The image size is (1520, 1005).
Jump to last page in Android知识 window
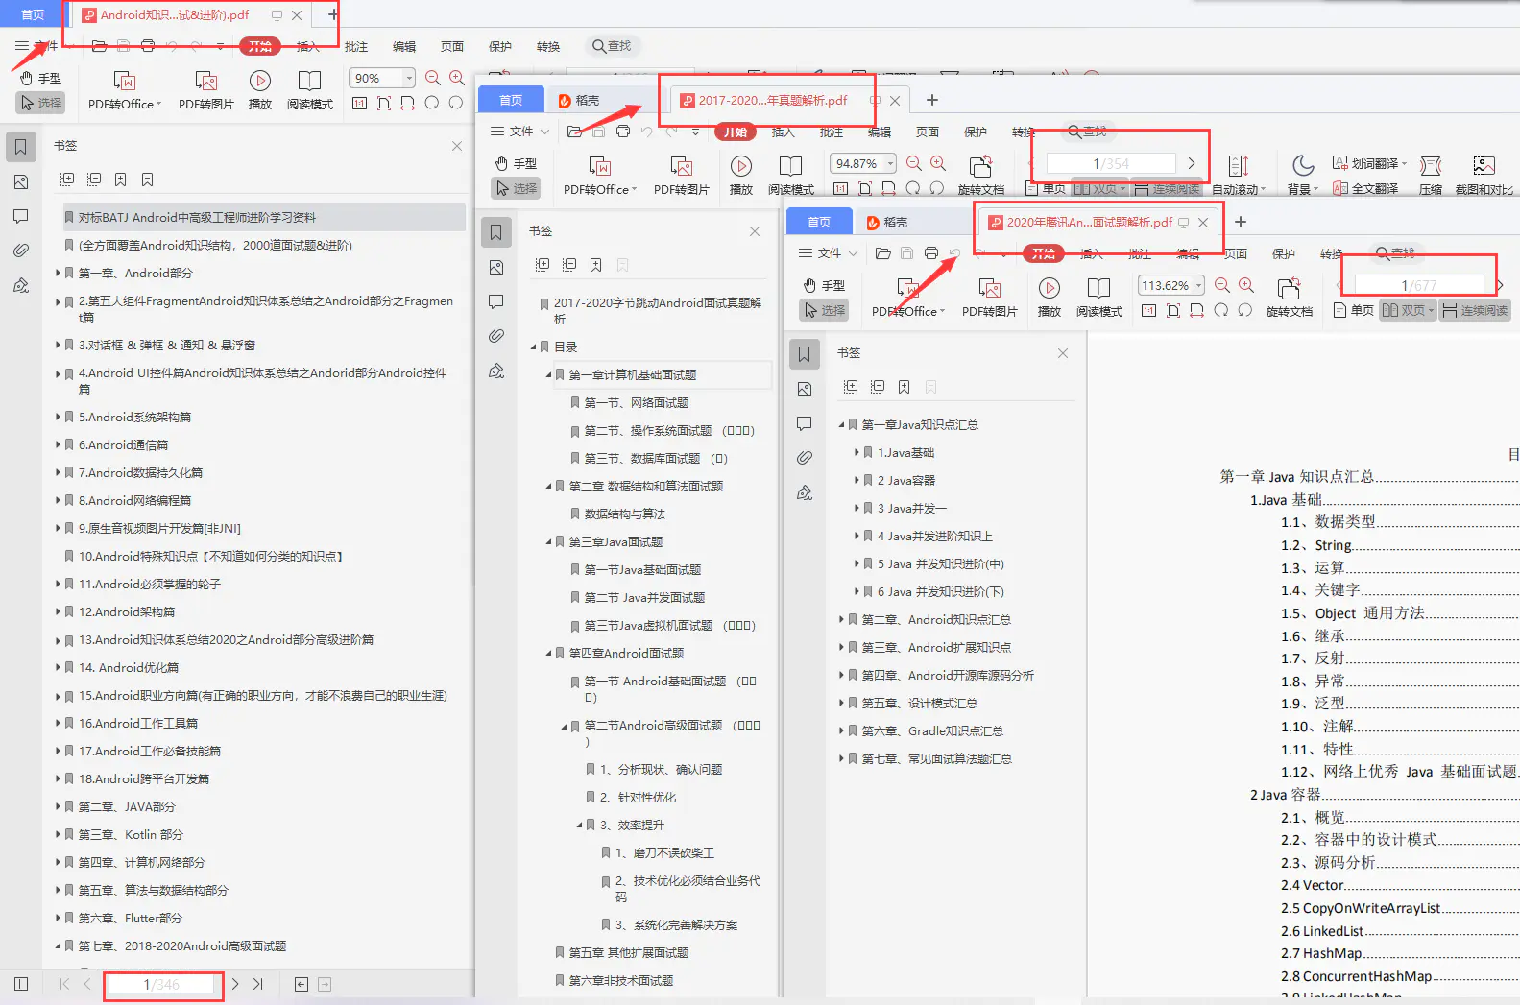pos(258,984)
